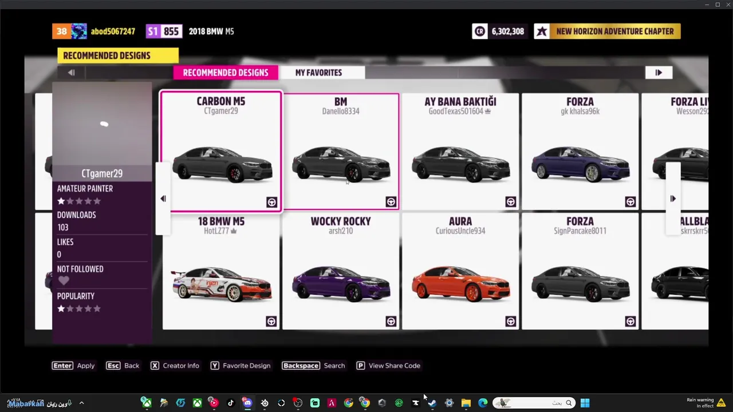
Task: Select the Forza design by SignPancake8011
Action: tap(580, 271)
